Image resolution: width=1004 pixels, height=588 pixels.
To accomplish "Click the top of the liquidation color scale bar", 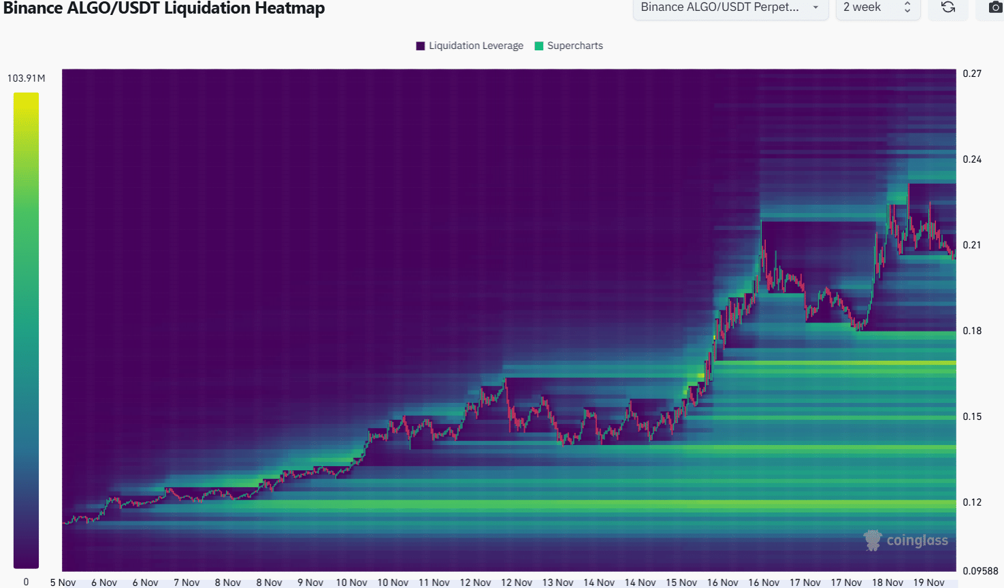I will 26,97.
